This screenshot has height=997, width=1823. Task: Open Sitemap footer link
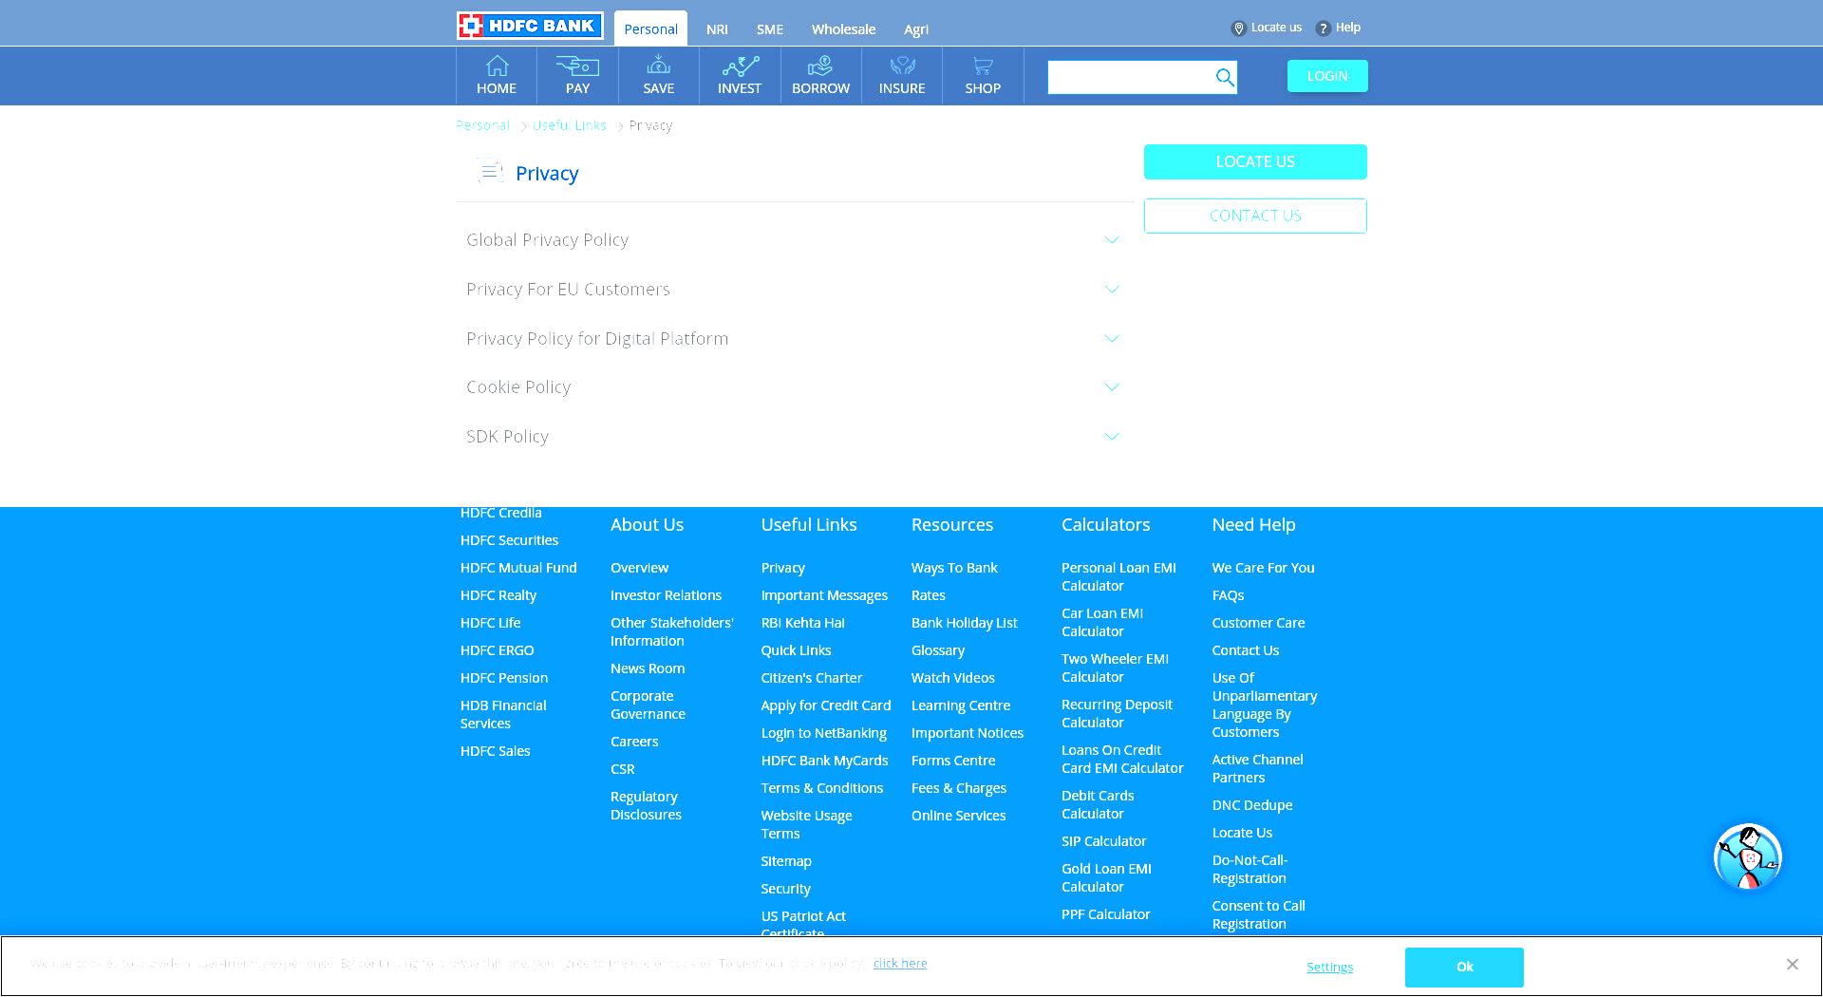(x=786, y=861)
